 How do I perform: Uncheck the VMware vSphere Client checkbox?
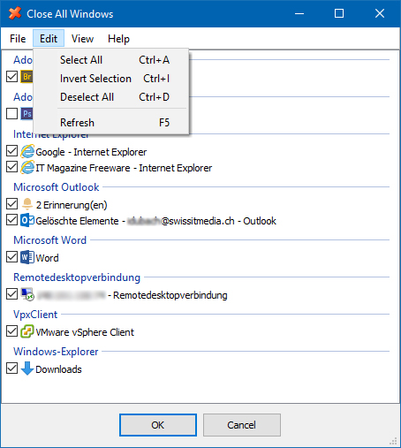tap(11, 331)
